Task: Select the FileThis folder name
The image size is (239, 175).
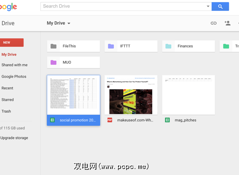Action: pyautogui.click(x=69, y=46)
